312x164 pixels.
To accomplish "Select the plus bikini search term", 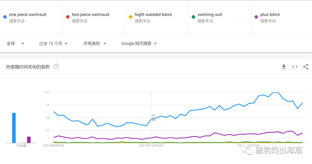I will coord(270,14).
